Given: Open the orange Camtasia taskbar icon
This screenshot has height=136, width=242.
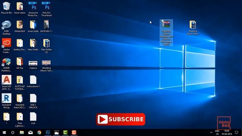Looking at the screenshot, I should click(x=74, y=133).
